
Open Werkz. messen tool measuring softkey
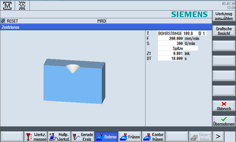(36, 137)
